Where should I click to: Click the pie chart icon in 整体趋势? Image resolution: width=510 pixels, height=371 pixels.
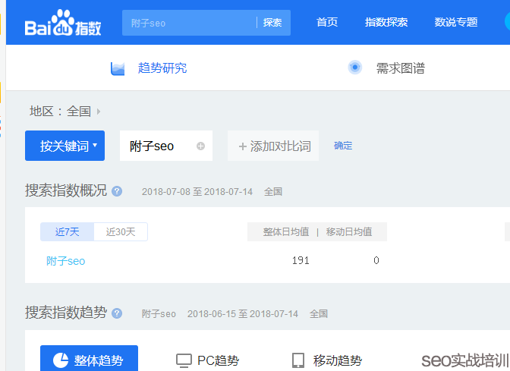click(61, 360)
